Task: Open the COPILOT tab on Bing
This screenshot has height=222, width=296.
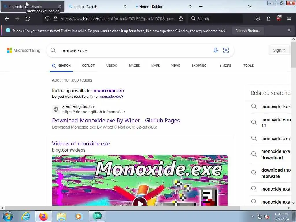Action: coord(88,66)
